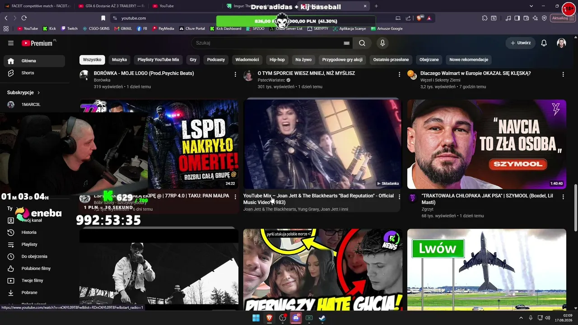This screenshot has height=325, width=578.
Task: Open Główna in the sidebar
Action: (x=34, y=61)
